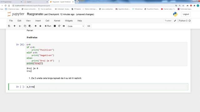
Task: Go to browser home page
Action: [x=9, y=6]
